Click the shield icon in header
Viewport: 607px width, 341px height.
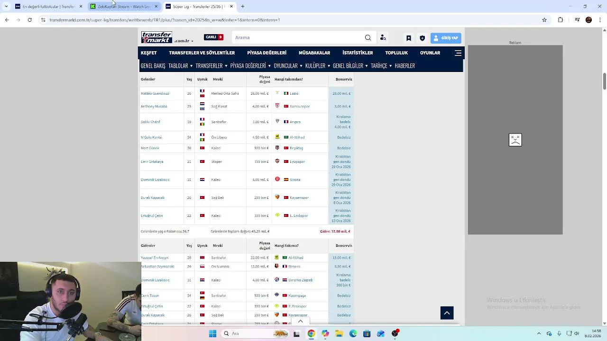tap(423, 38)
